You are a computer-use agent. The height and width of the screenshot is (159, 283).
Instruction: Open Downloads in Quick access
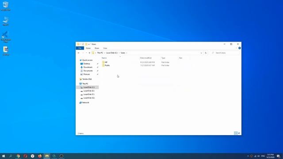(x=88, y=67)
